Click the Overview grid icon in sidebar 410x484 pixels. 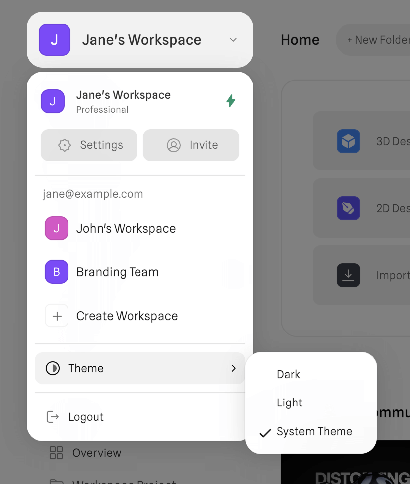click(x=56, y=453)
